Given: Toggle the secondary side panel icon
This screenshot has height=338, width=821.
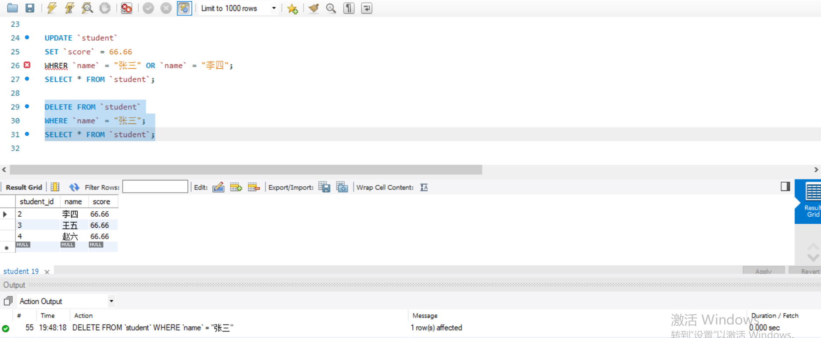Looking at the screenshot, I should point(785,187).
